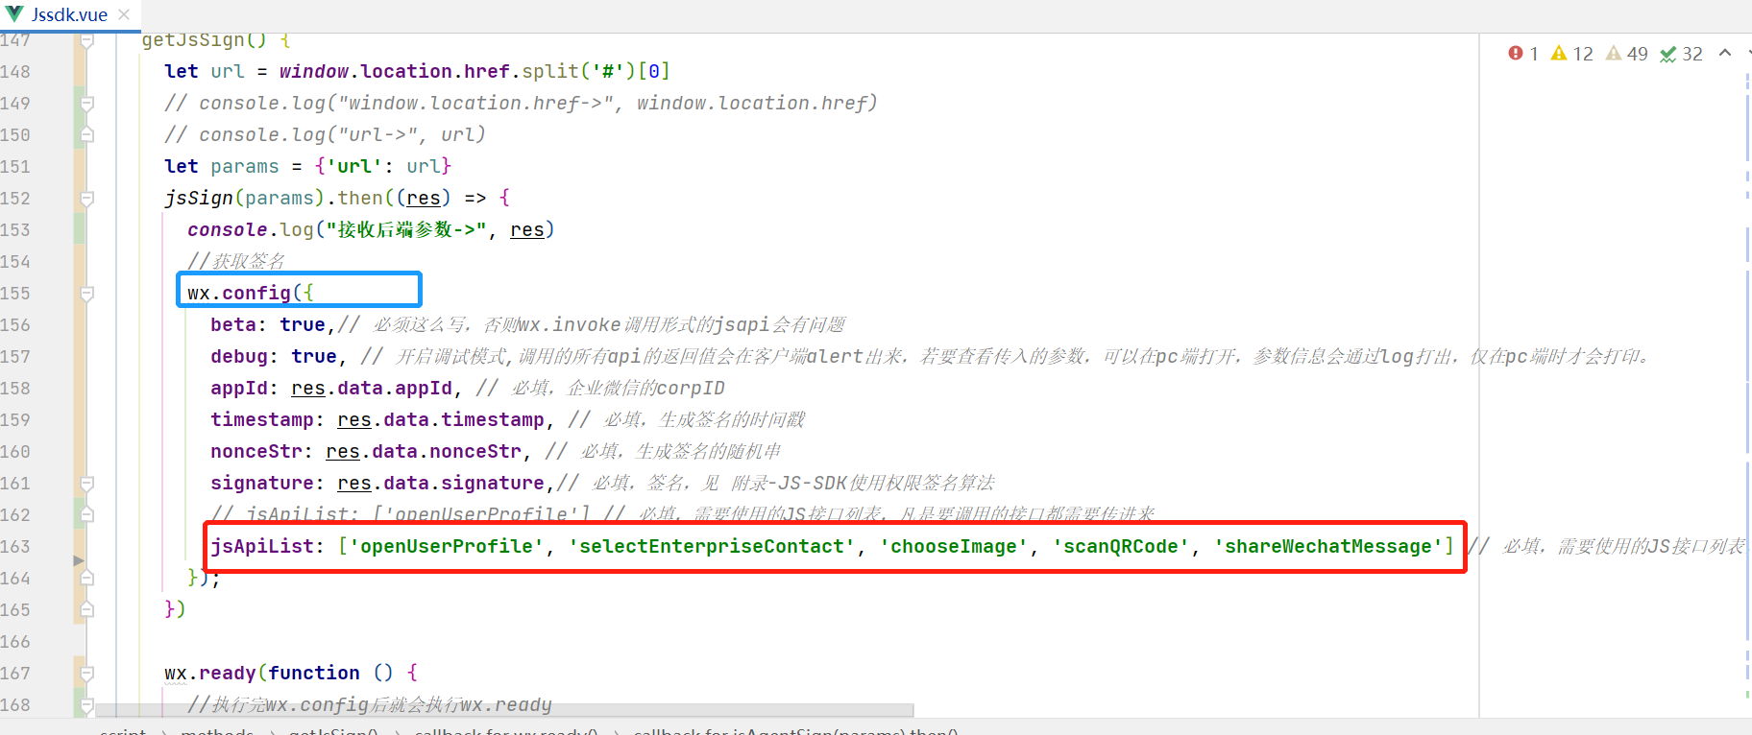The image size is (1752, 735).
Task: Click res.data.appId value
Action: (372, 388)
